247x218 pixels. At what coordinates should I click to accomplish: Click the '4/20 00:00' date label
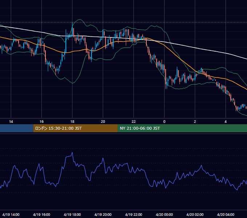point(164,214)
